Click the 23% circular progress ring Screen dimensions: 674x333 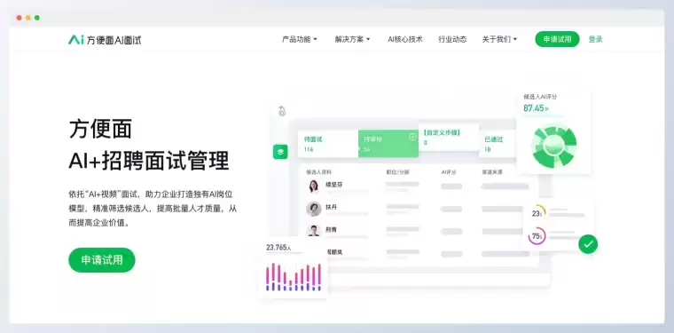[537, 213]
